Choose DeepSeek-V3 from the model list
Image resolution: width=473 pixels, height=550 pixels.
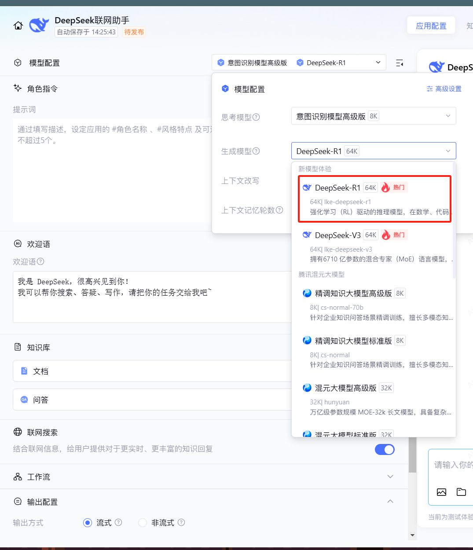click(374, 247)
